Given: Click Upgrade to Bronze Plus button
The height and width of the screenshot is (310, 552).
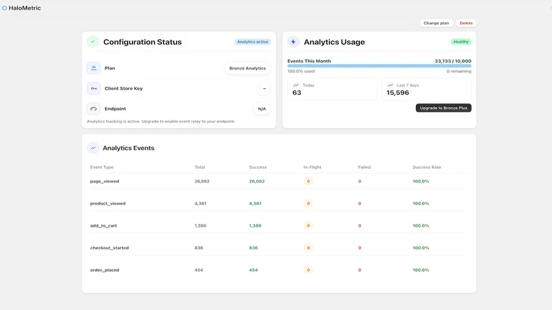Looking at the screenshot, I should 444,108.
